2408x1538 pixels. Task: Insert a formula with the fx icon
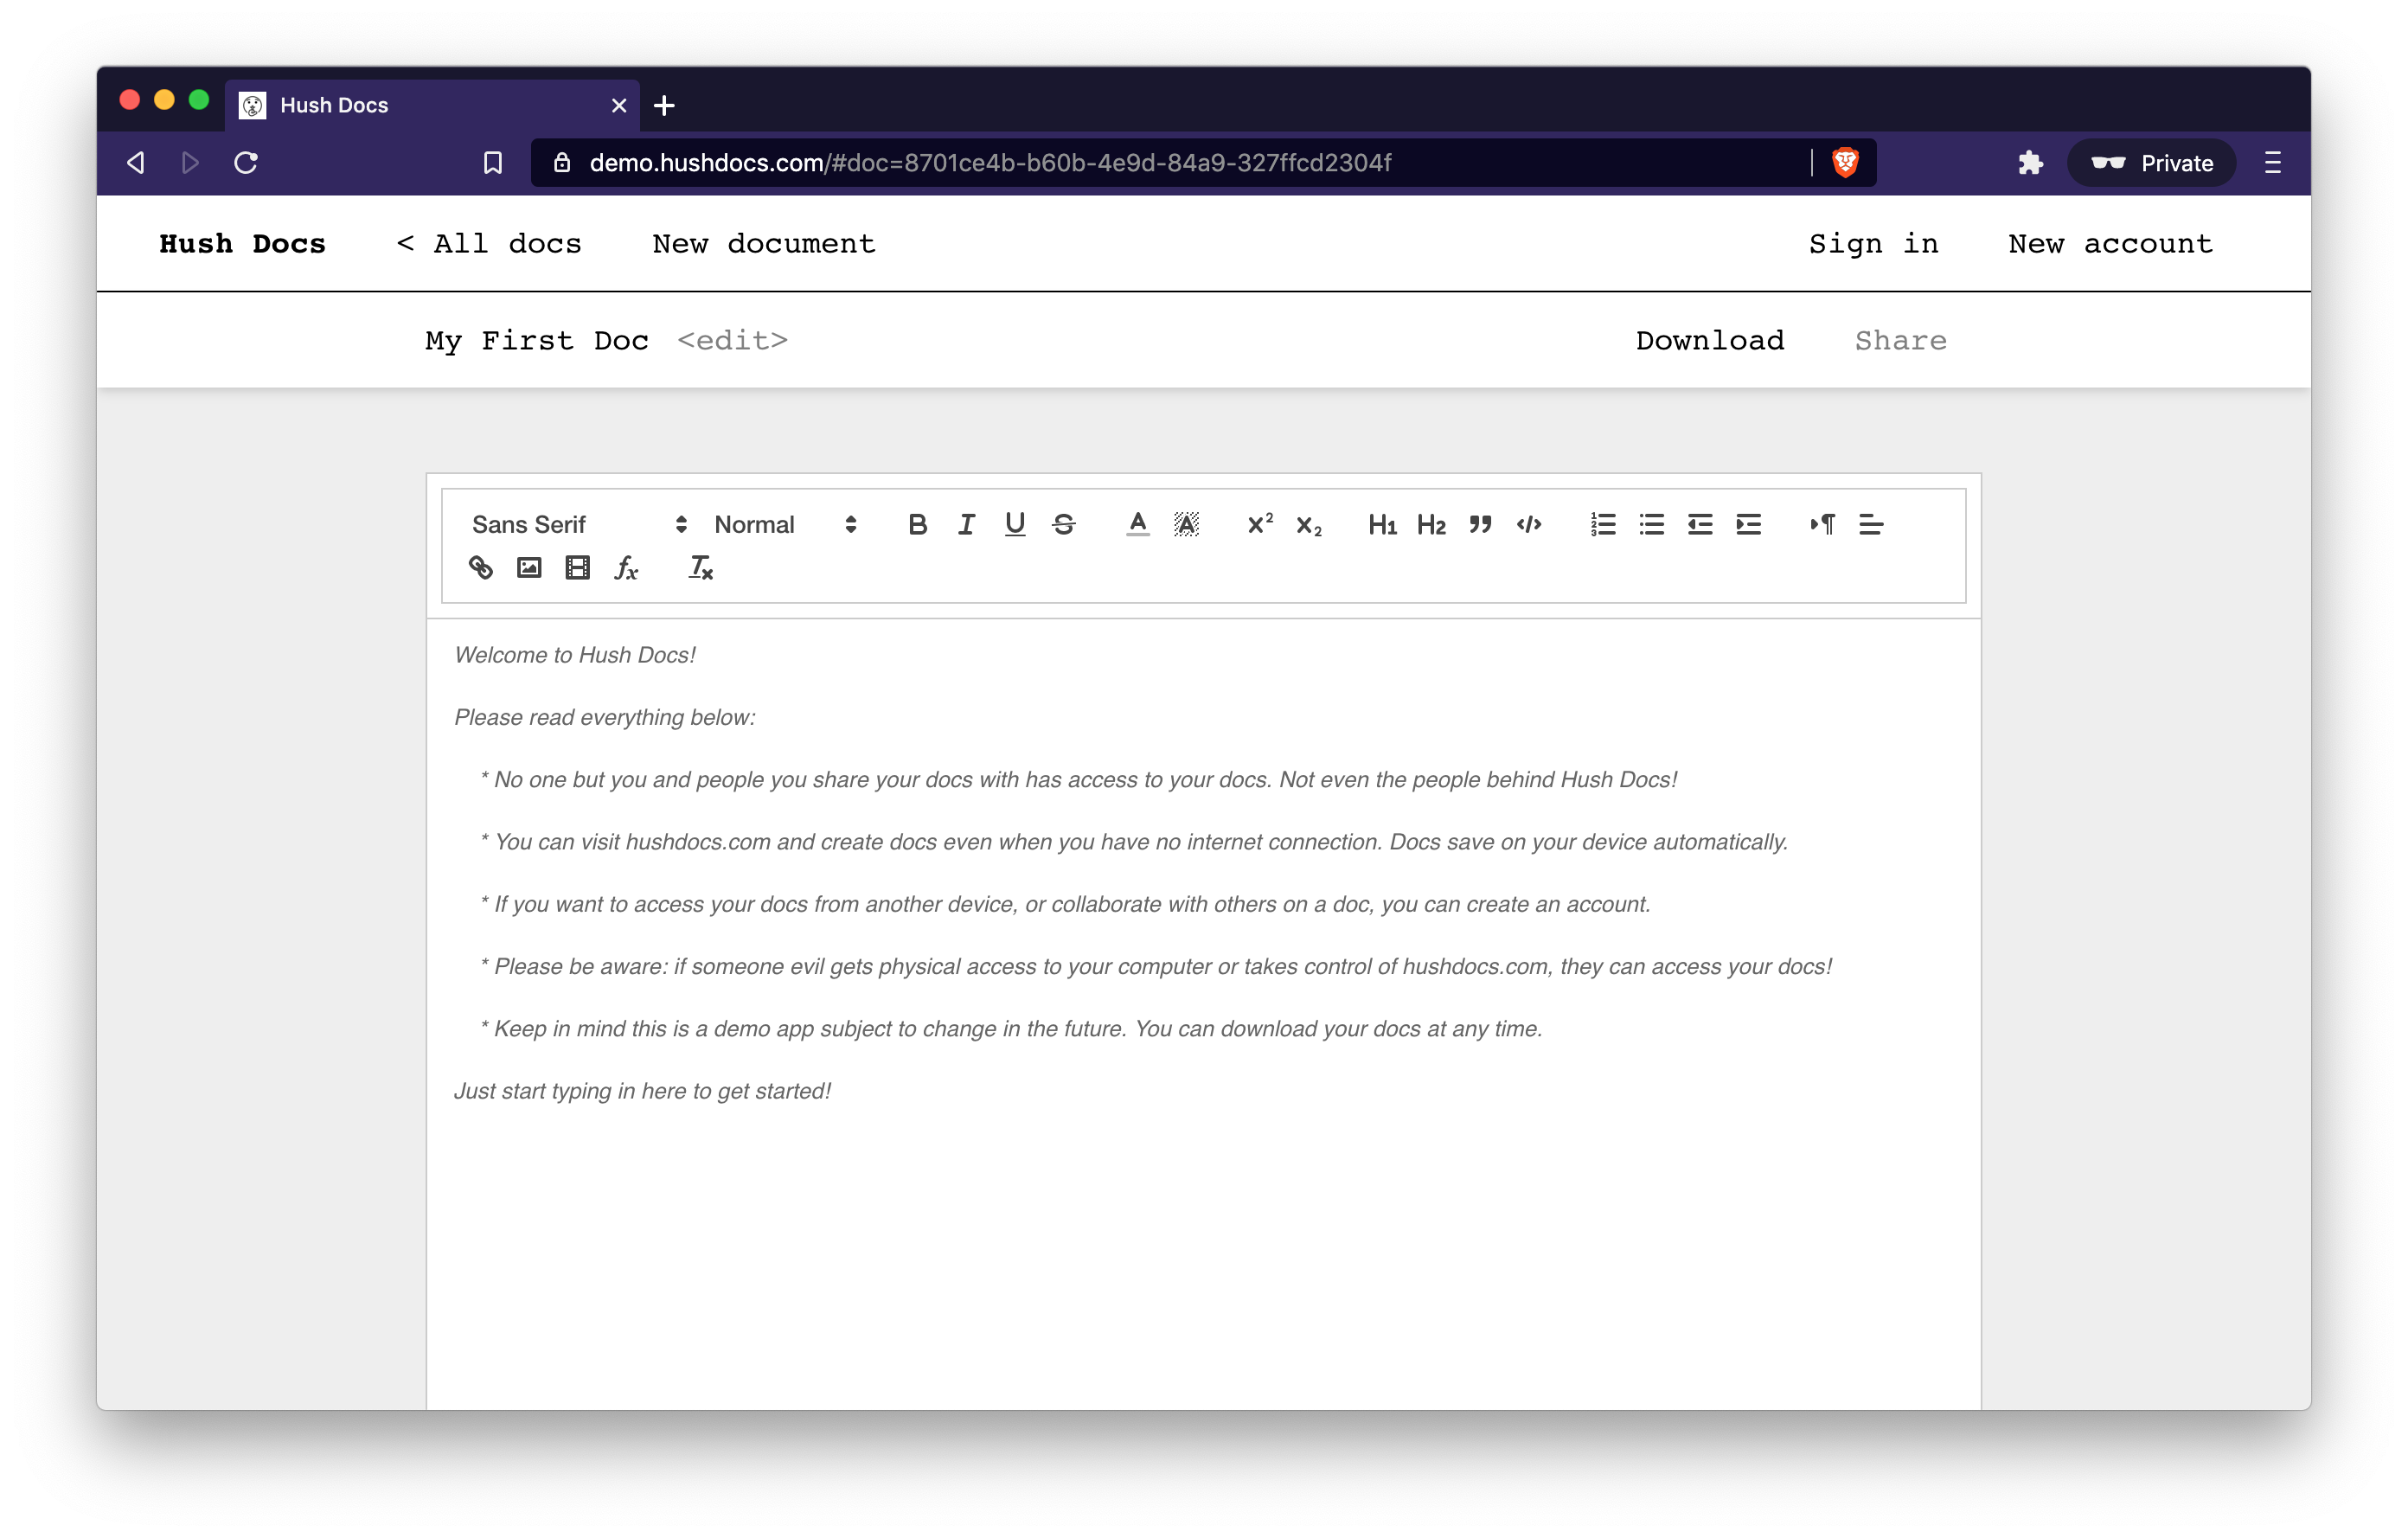[626, 568]
